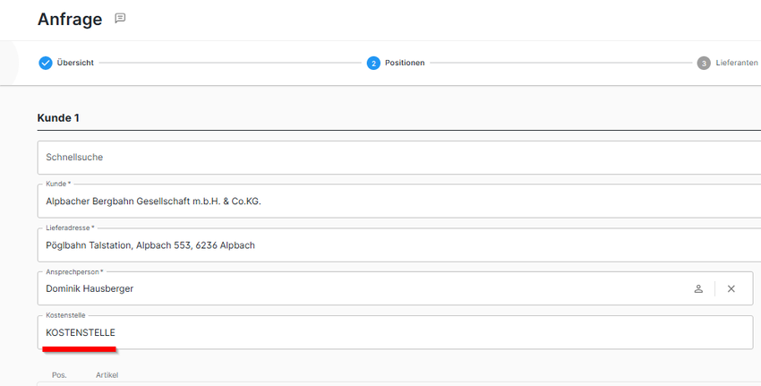Click into the Kostenstelle input field
The height and width of the screenshot is (386, 761).
(x=394, y=332)
